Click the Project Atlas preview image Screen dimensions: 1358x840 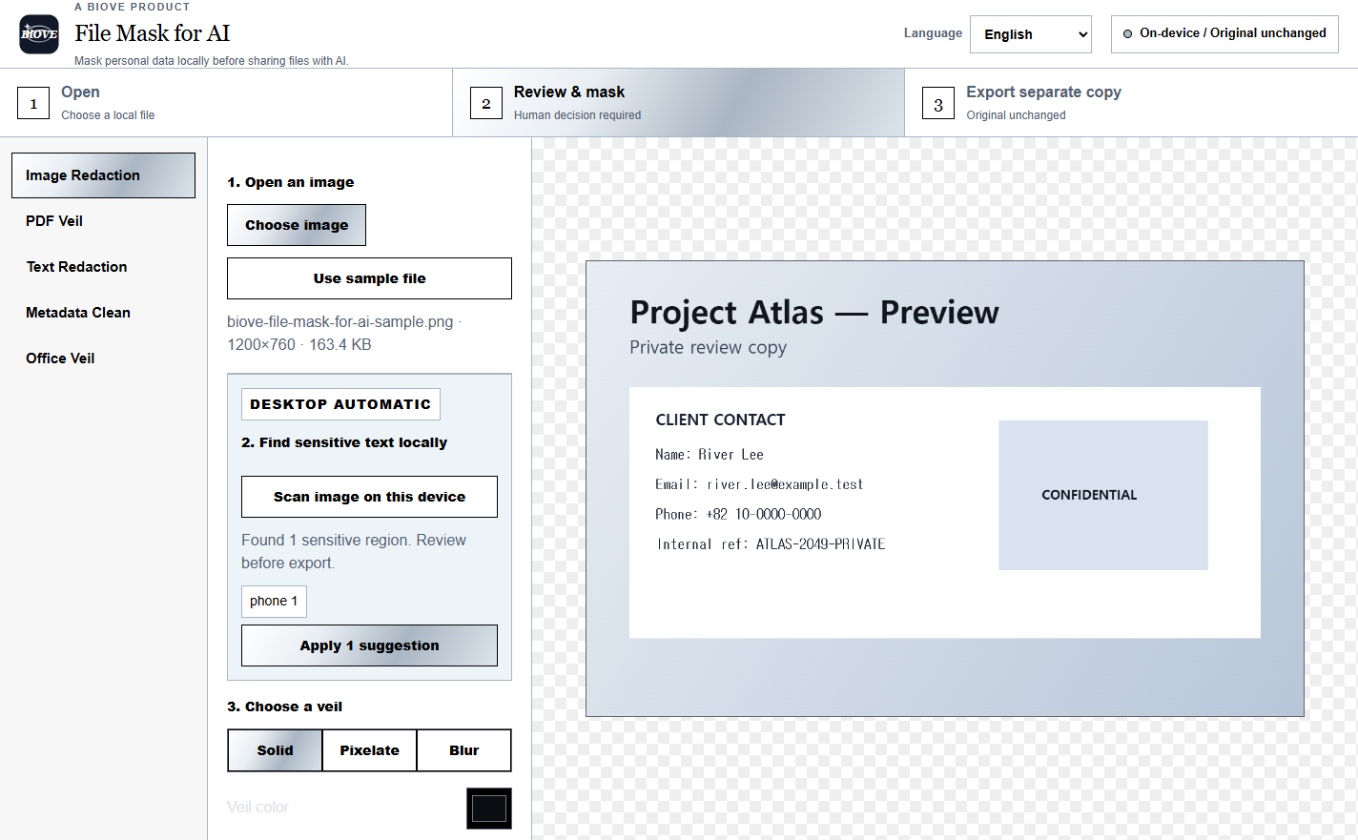click(945, 489)
